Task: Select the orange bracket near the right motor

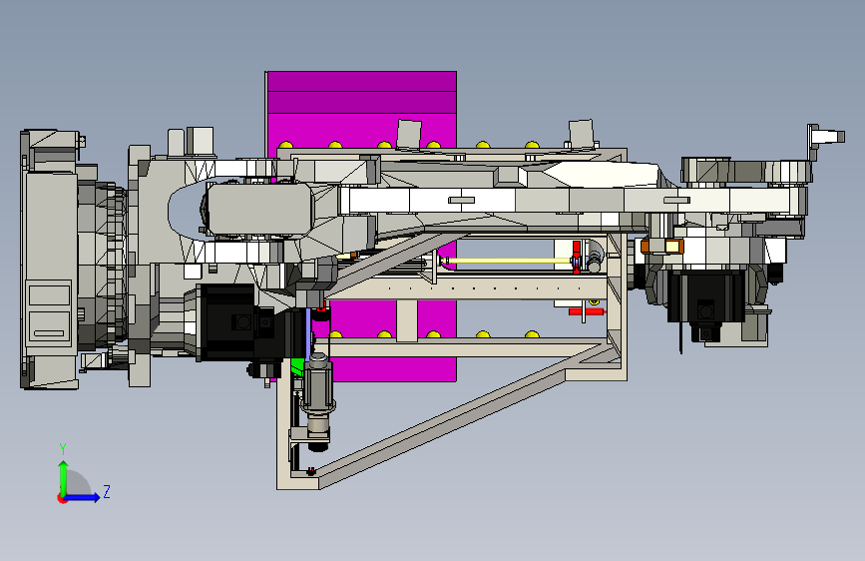Action: (662, 247)
